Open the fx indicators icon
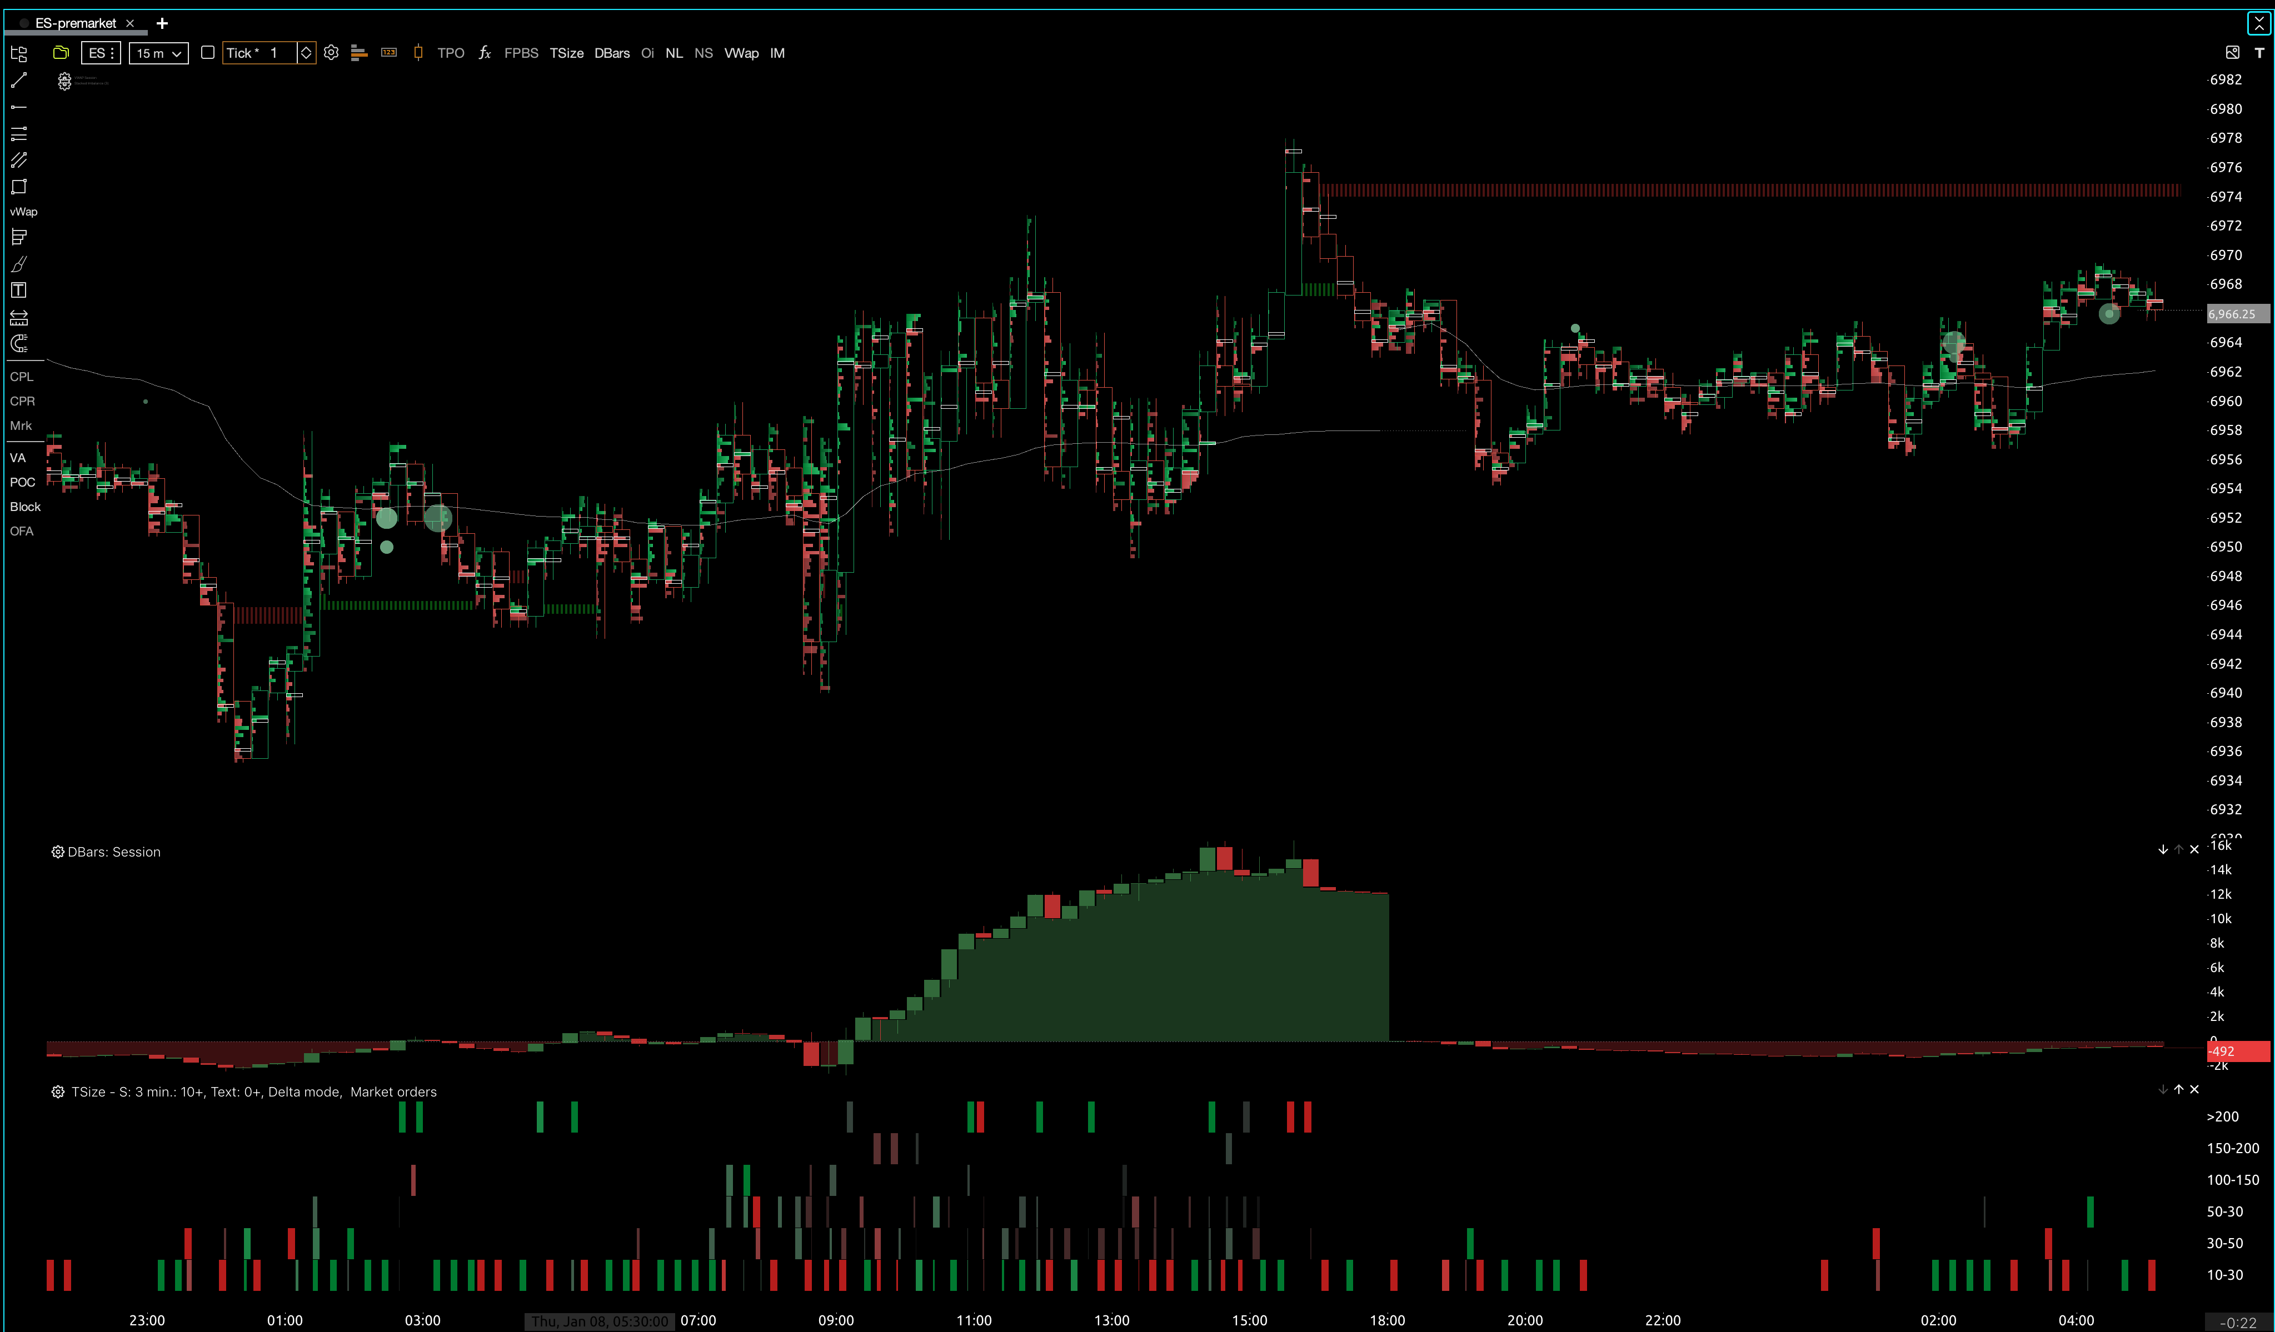2275x1332 pixels. pos(485,53)
